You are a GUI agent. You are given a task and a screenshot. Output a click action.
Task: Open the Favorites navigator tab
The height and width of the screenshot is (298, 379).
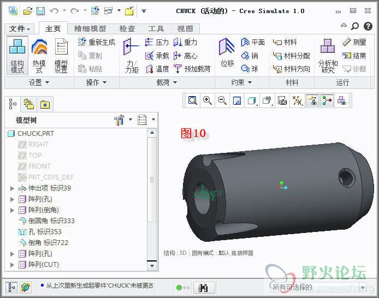point(45,105)
